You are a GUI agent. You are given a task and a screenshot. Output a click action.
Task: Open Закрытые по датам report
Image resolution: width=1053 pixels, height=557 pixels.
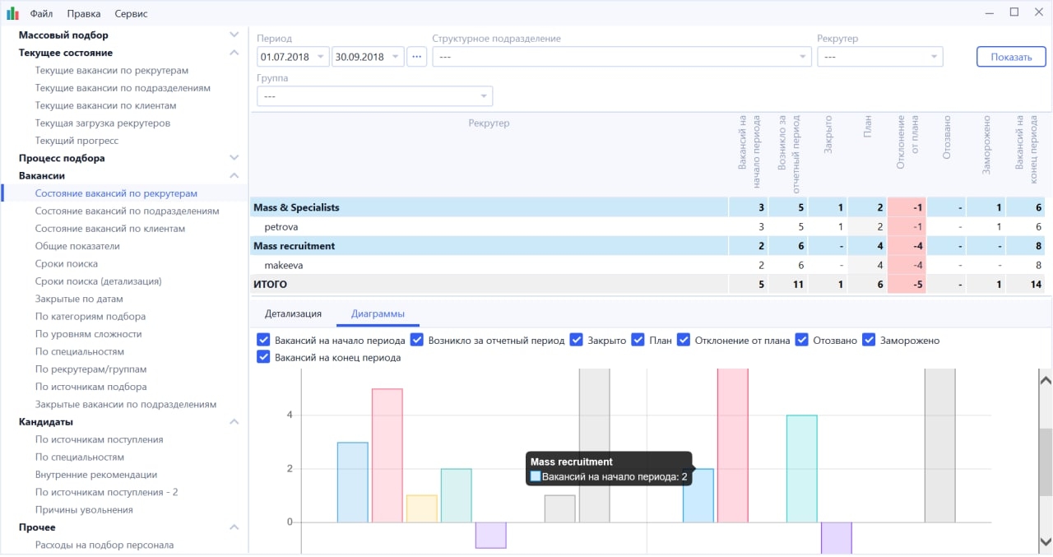tap(79, 299)
